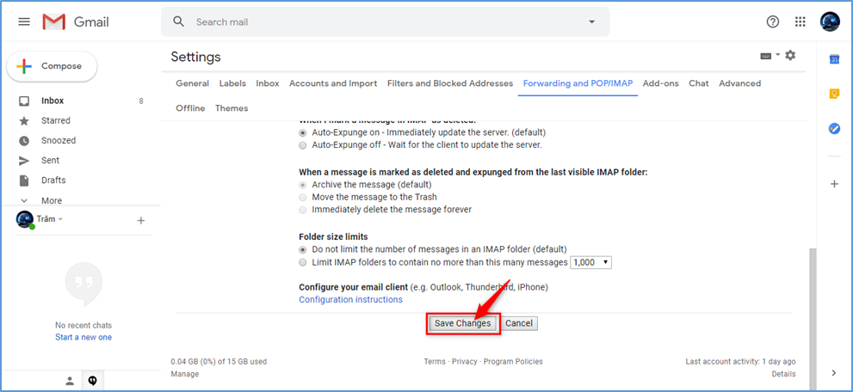Image resolution: width=853 pixels, height=392 pixels.
Task: Open the Google apps grid icon
Action: point(800,21)
